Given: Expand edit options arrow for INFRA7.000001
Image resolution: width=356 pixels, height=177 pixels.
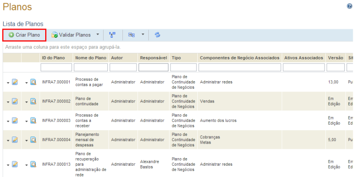Looking at the screenshot, I should pyautogui.click(x=8, y=83).
